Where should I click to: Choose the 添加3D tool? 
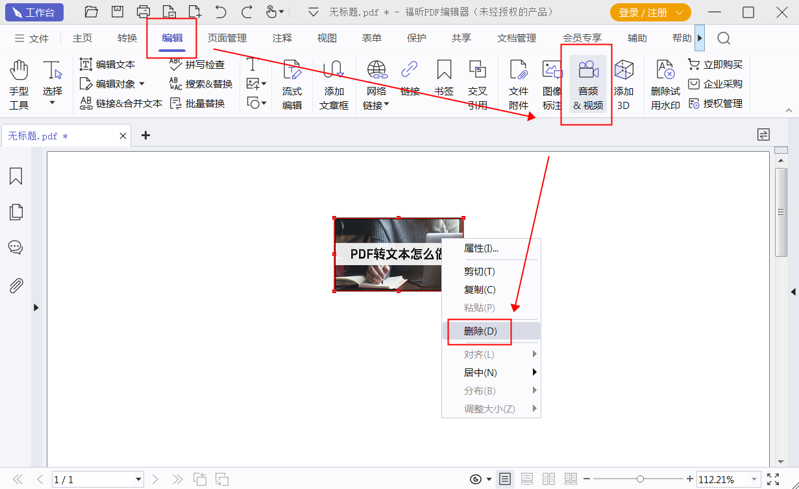pyautogui.click(x=623, y=84)
